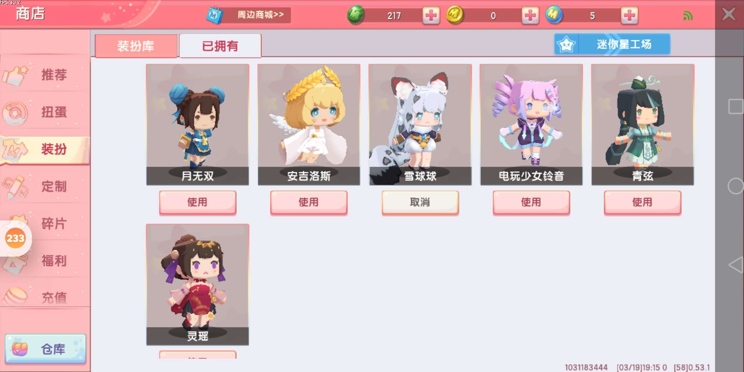Use the 青弦 skin
Viewport: 744px width, 372px height.
642,203
